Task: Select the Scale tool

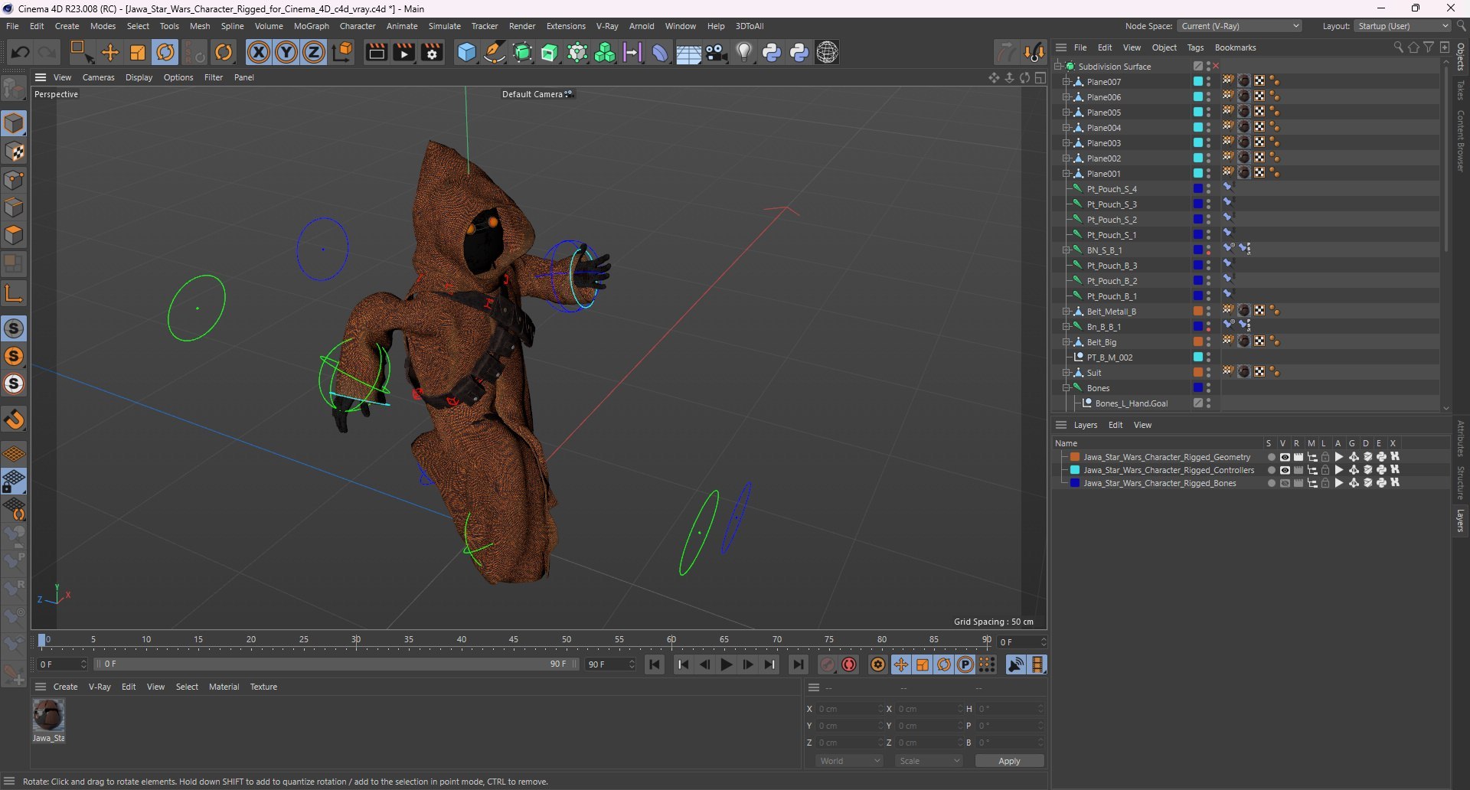Action: [138, 52]
